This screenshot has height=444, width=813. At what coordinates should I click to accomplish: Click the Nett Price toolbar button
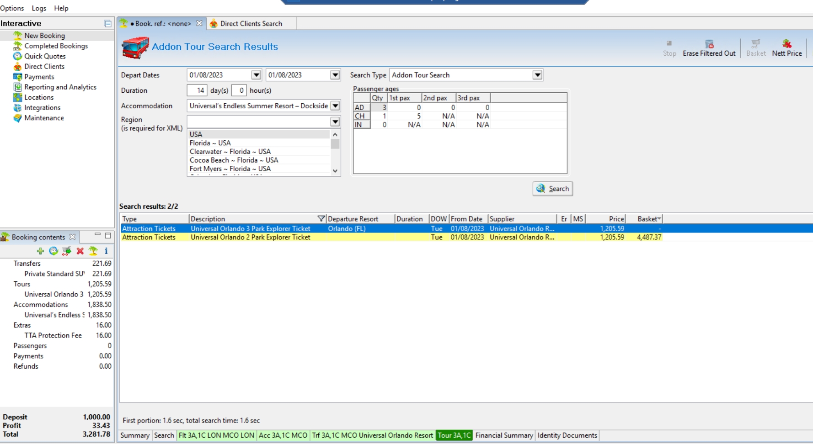[787, 48]
